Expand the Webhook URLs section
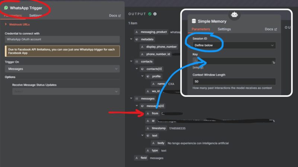 [x=17, y=24]
